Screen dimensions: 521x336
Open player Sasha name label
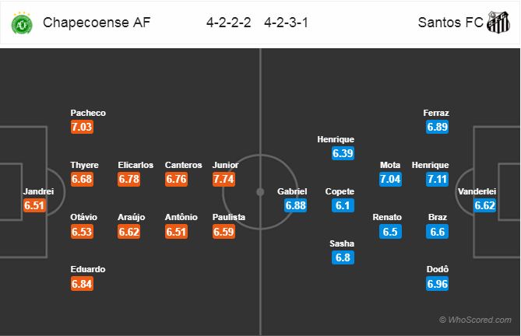click(342, 243)
